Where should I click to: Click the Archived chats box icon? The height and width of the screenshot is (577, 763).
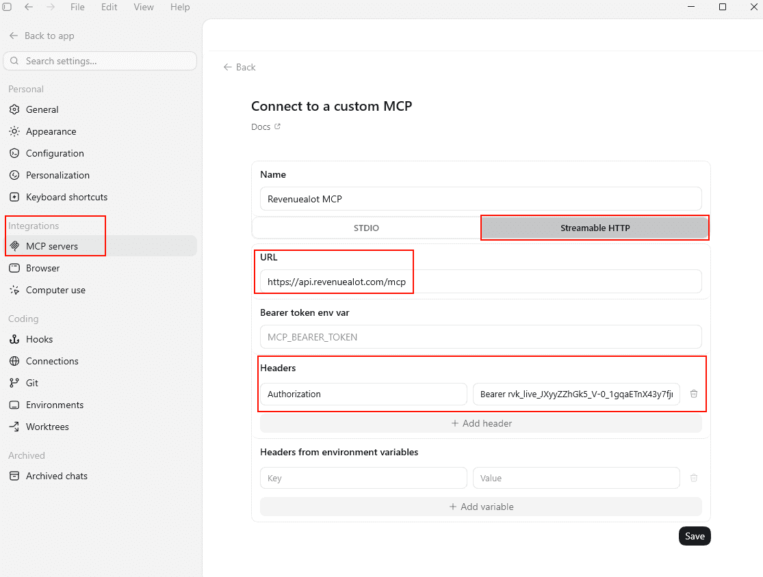coord(14,476)
